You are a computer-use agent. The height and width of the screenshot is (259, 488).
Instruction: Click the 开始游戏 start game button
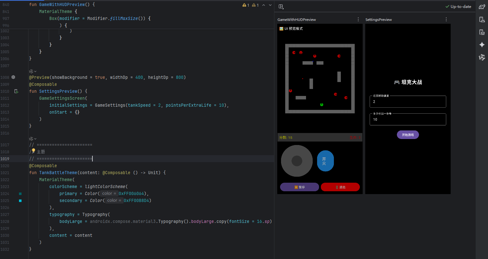click(x=408, y=135)
